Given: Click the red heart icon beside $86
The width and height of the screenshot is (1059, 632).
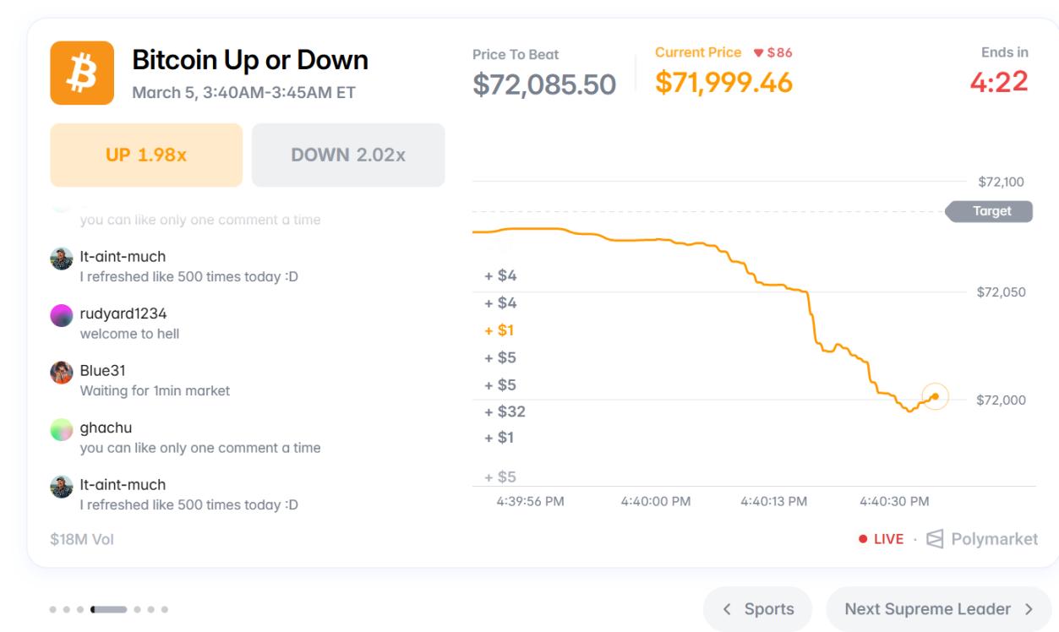Looking at the screenshot, I should coord(758,53).
